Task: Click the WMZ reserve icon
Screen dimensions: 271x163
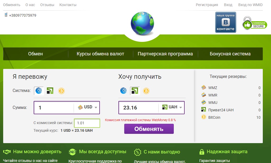Action: [204, 87]
